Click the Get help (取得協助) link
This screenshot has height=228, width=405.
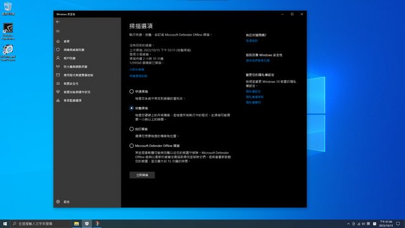[252, 41]
